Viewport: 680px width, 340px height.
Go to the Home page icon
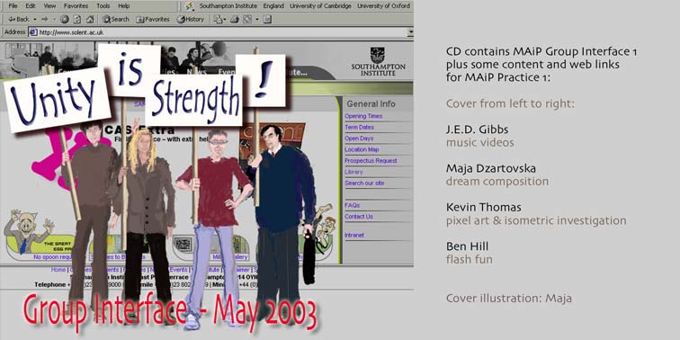coord(90,19)
